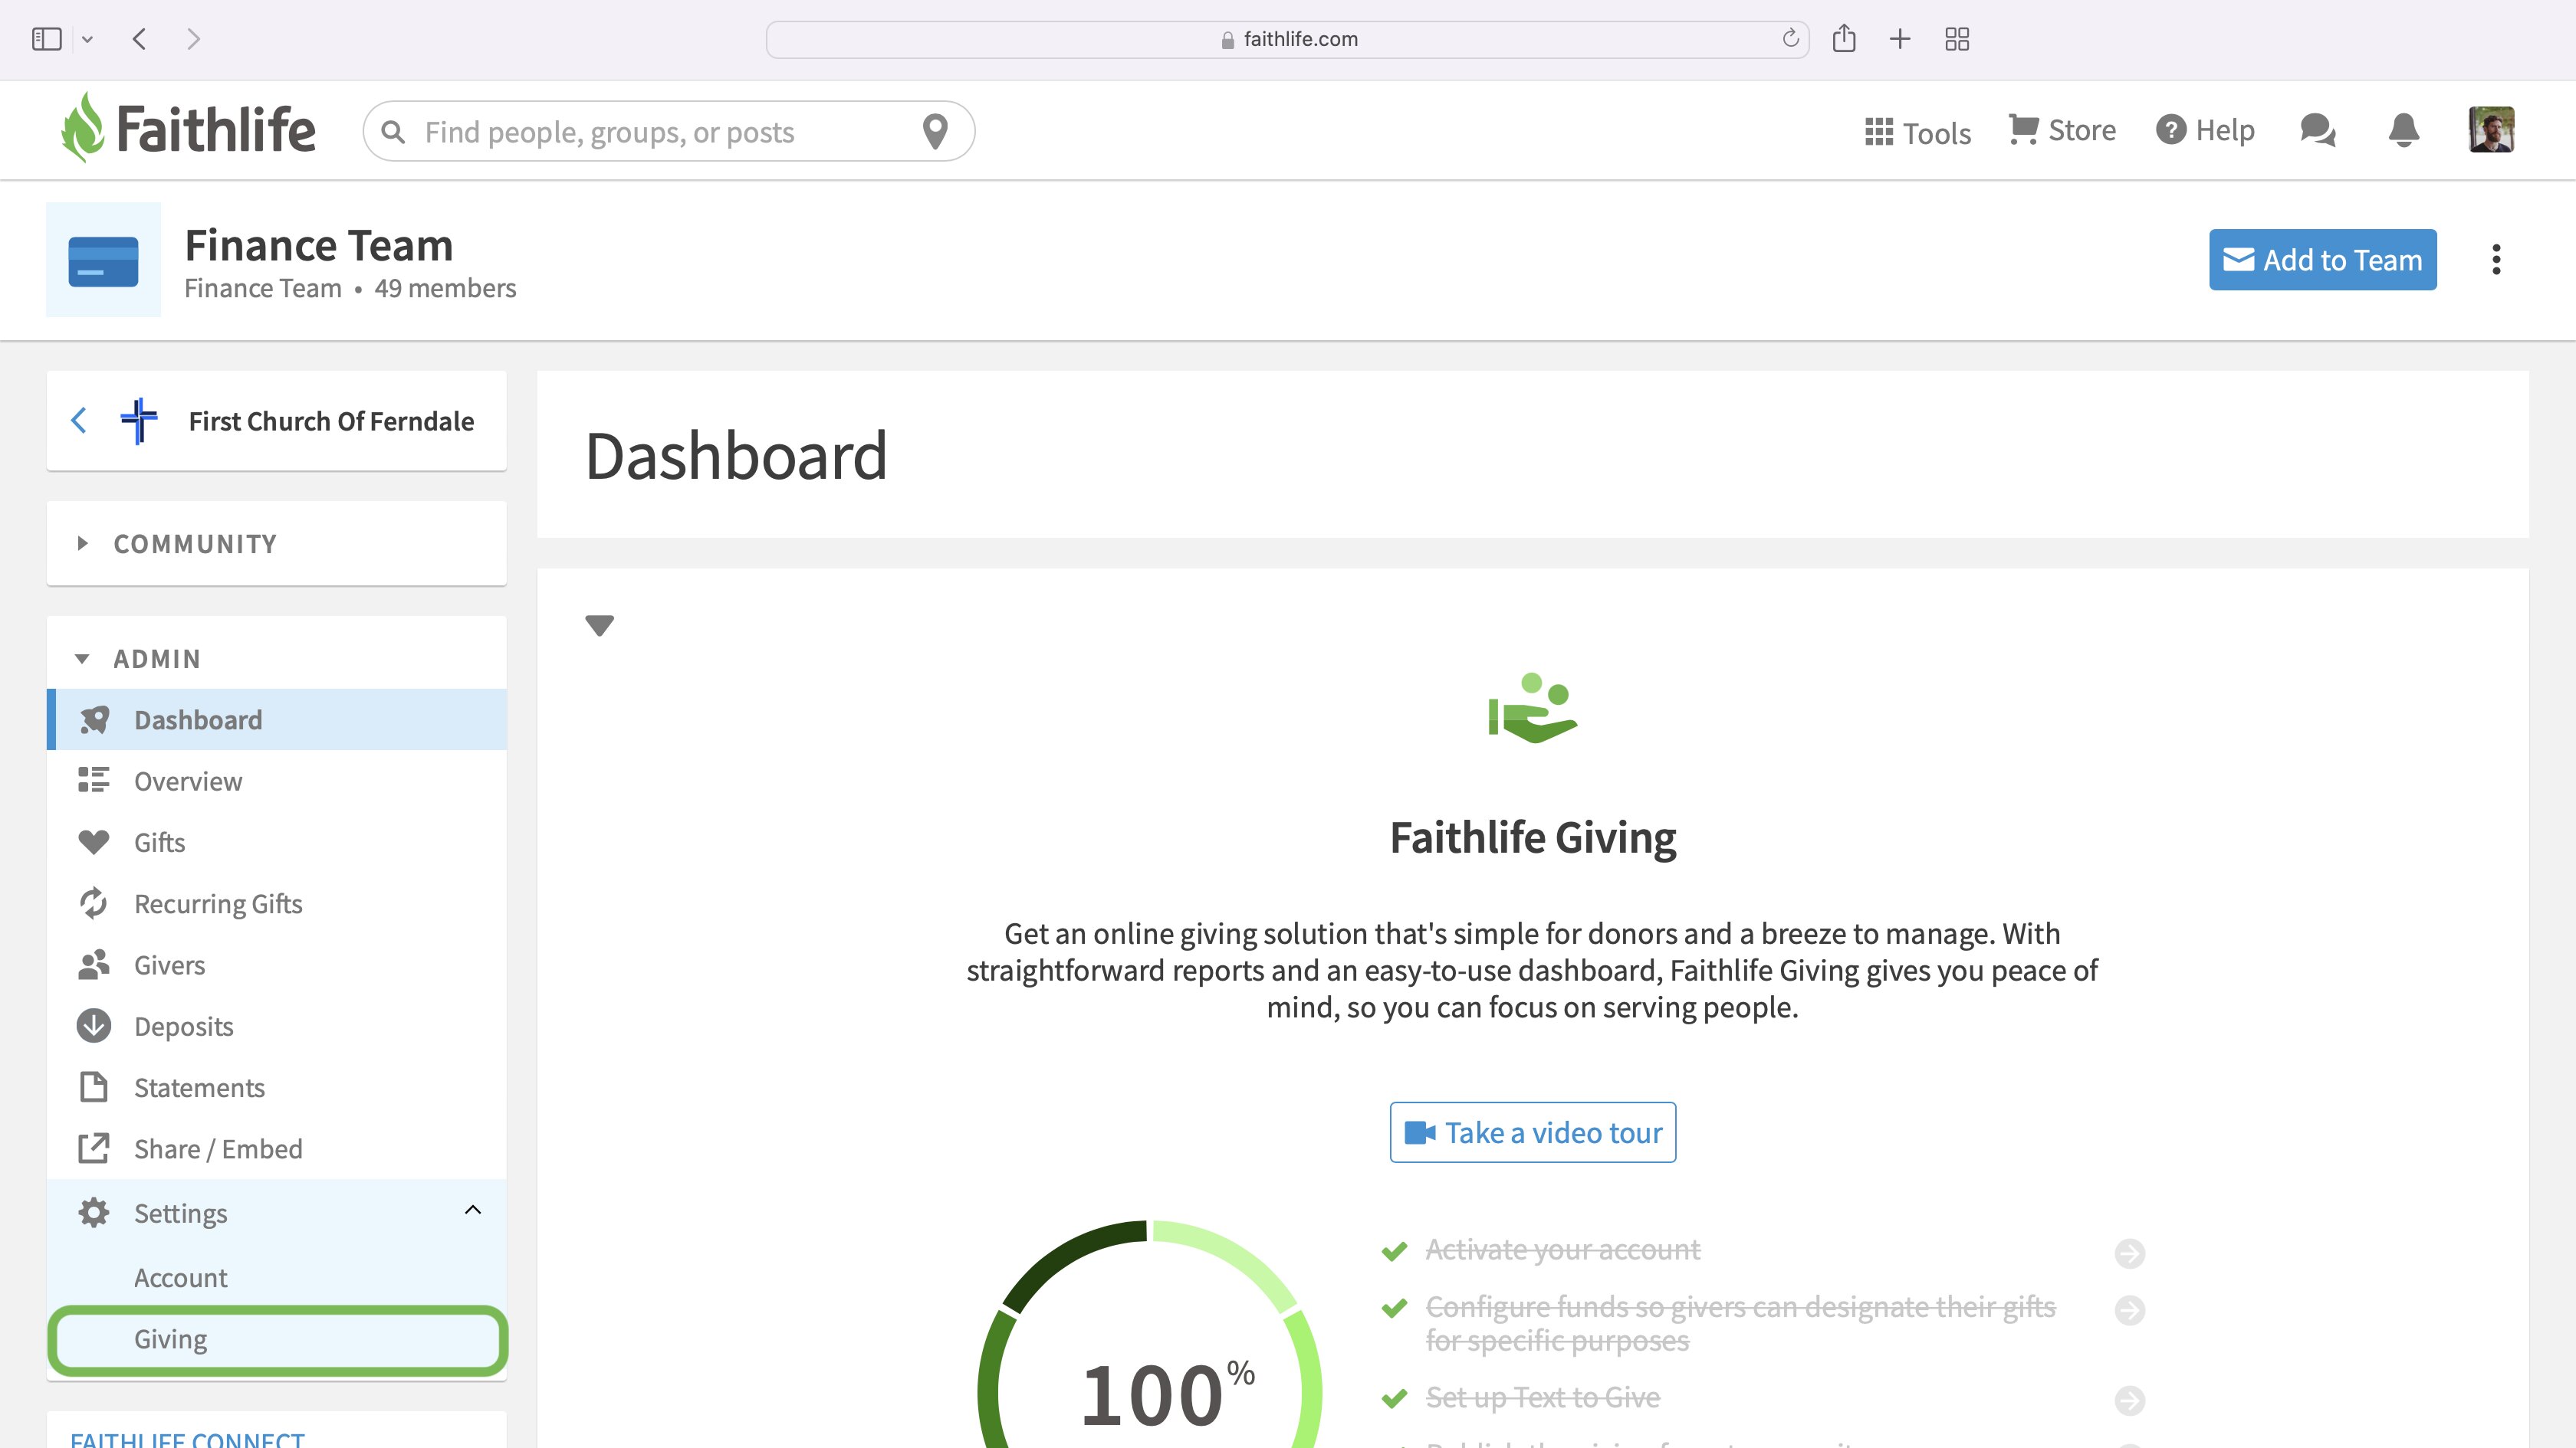This screenshot has height=1448, width=2576.
Task: Open Account settings
Action: (277, 1277)
